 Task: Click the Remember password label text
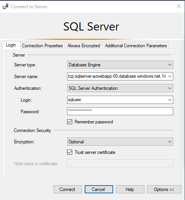pos(94,122)
